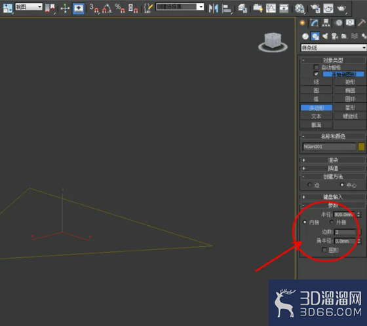Click the 圆环 donut button

click(350, 99)
